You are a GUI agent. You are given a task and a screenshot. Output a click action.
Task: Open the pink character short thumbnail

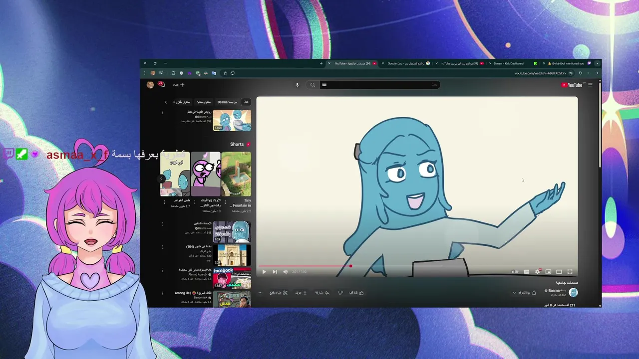pyautogui.click(x=205, y=174)
